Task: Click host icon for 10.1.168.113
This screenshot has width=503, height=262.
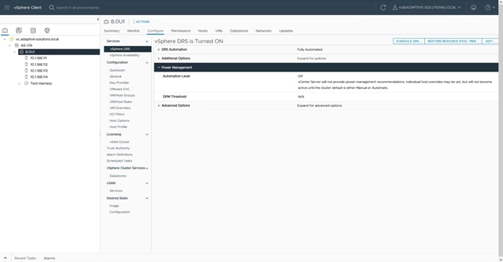Action: tap(27, 70)
